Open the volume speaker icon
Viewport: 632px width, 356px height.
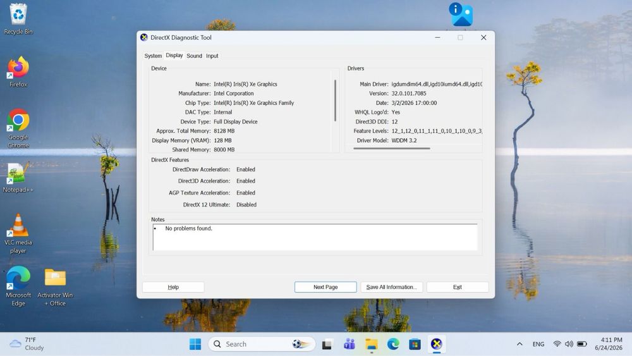click(569, 344)
